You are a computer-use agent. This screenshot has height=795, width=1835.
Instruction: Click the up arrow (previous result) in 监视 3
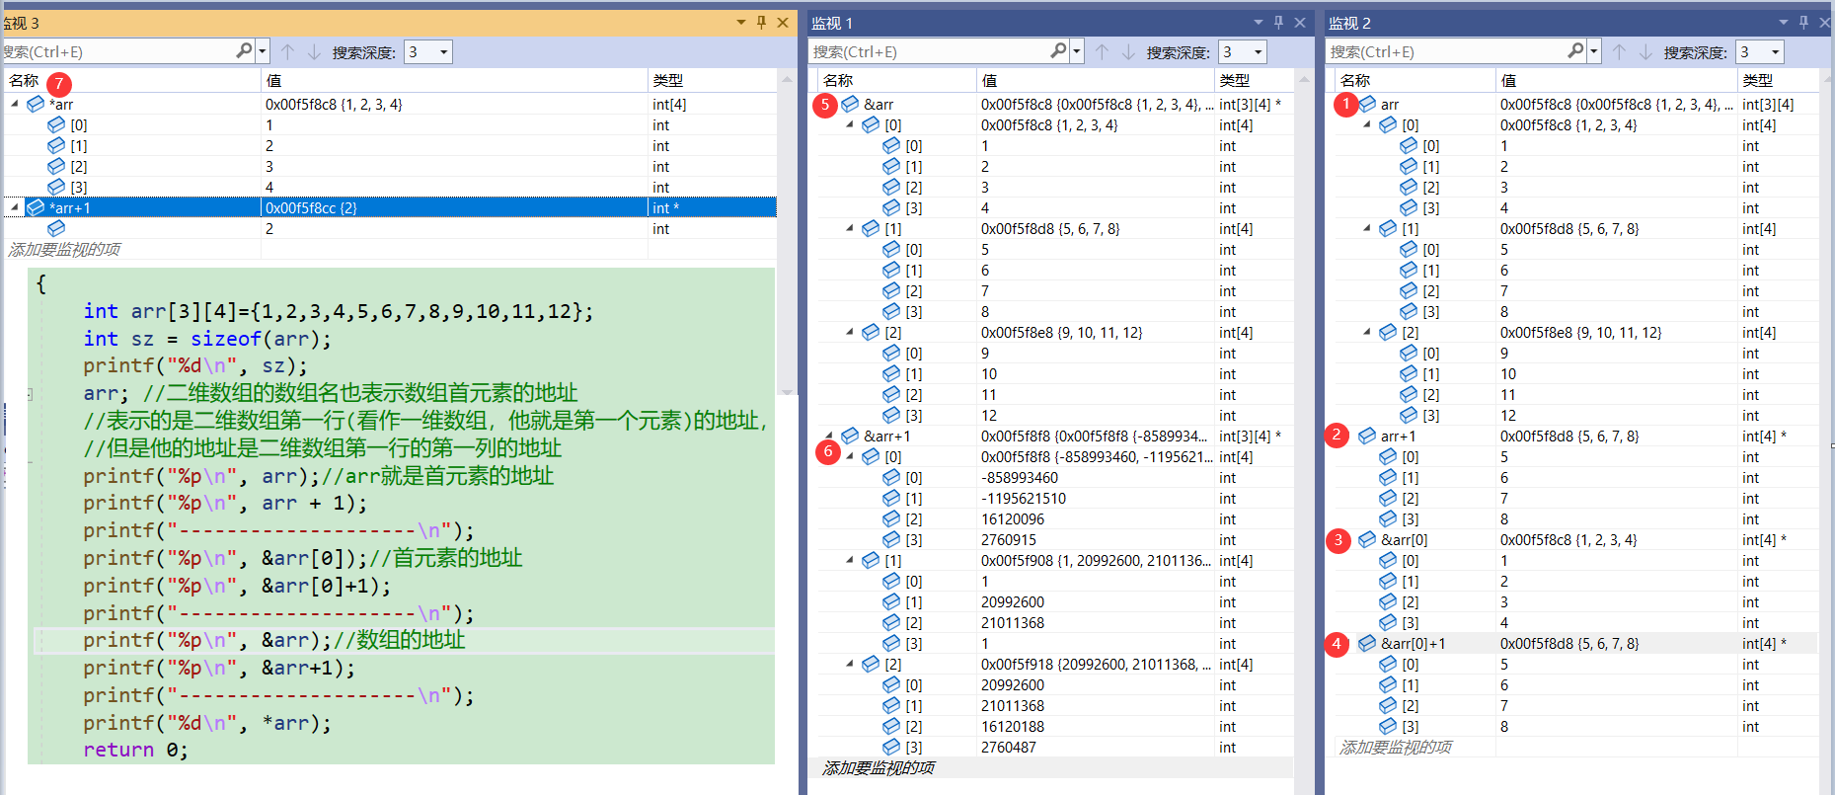point(287,51)
